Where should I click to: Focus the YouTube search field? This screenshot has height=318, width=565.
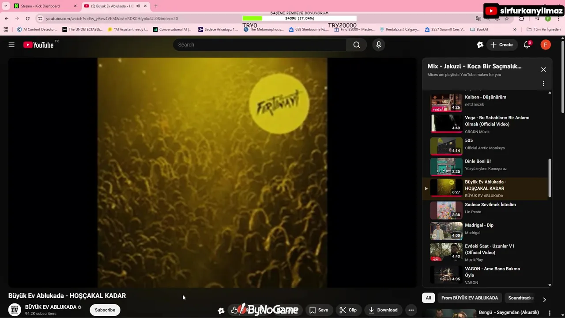pos(260,45)
